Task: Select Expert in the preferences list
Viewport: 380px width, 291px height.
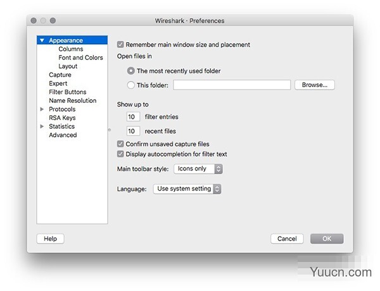Action: [58, 83]
